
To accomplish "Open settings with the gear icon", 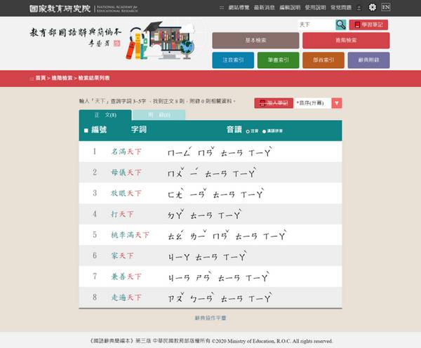I will (373, 7).
